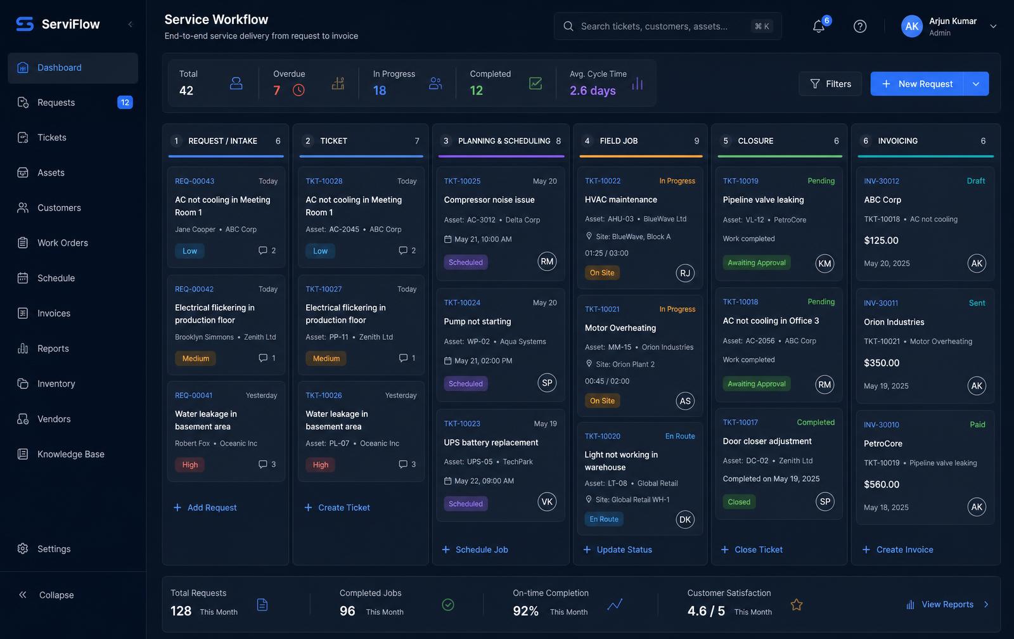The width and height of the screenshot is (1014, 639).
Task: Click RM avatar on TKT-10025 card
Action: click(547, 261)
